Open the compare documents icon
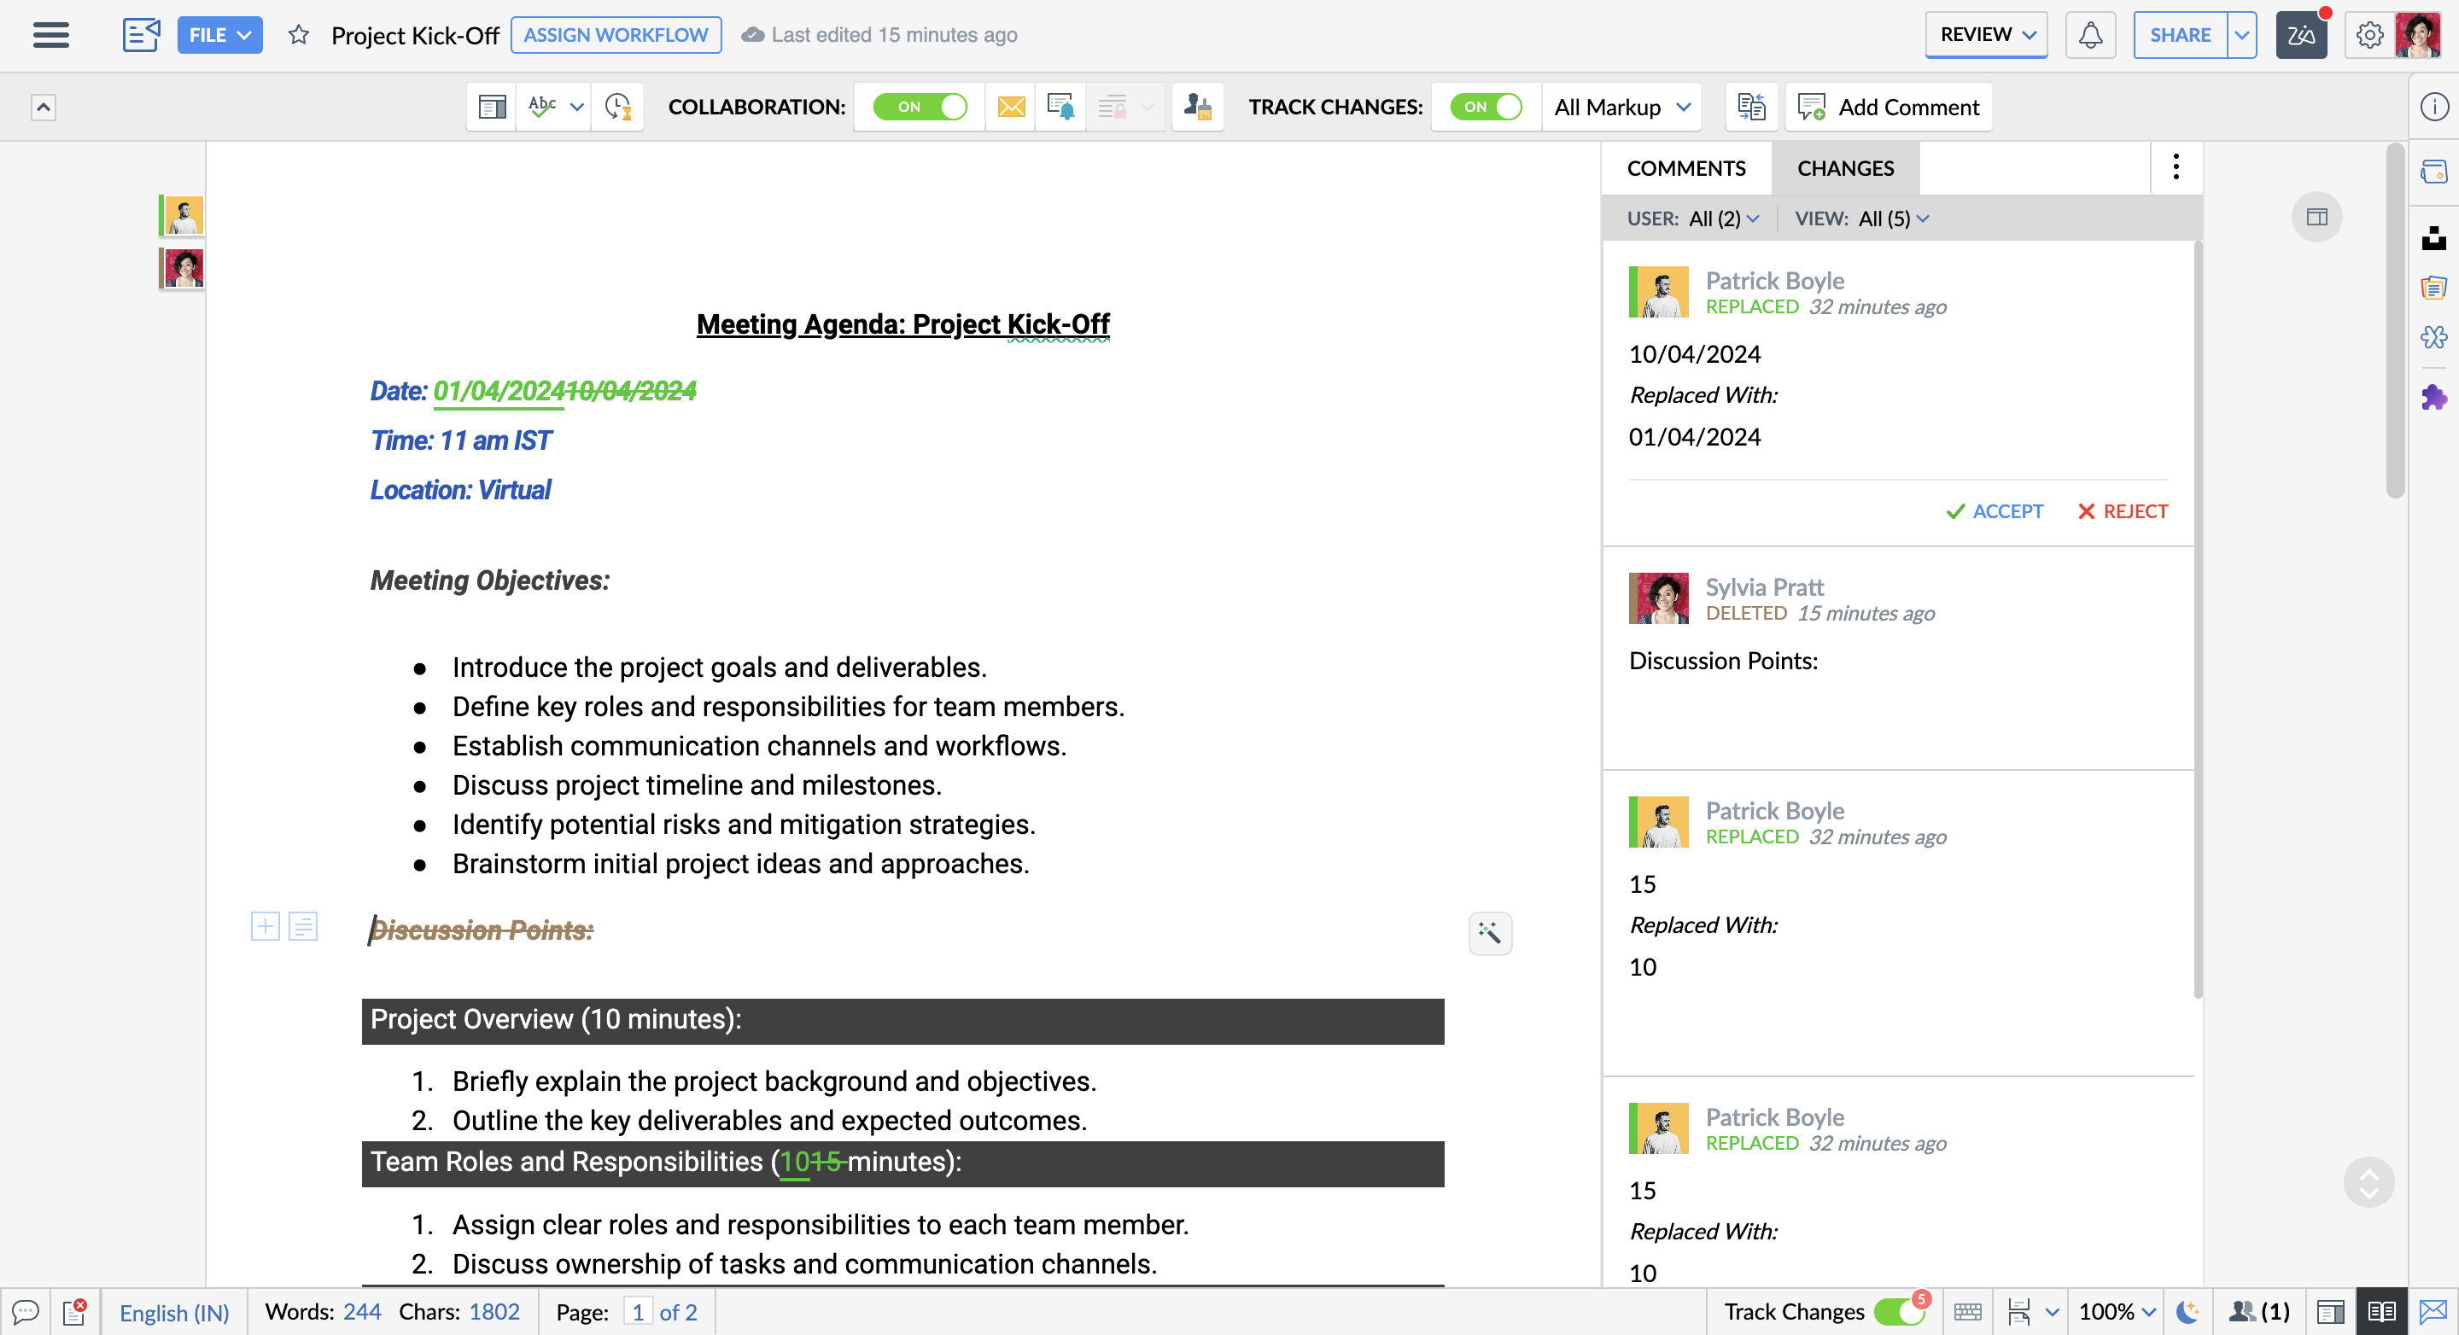Image resolution: width=2459 pixels, height=1335 pixels. [x=1750, y=106]
